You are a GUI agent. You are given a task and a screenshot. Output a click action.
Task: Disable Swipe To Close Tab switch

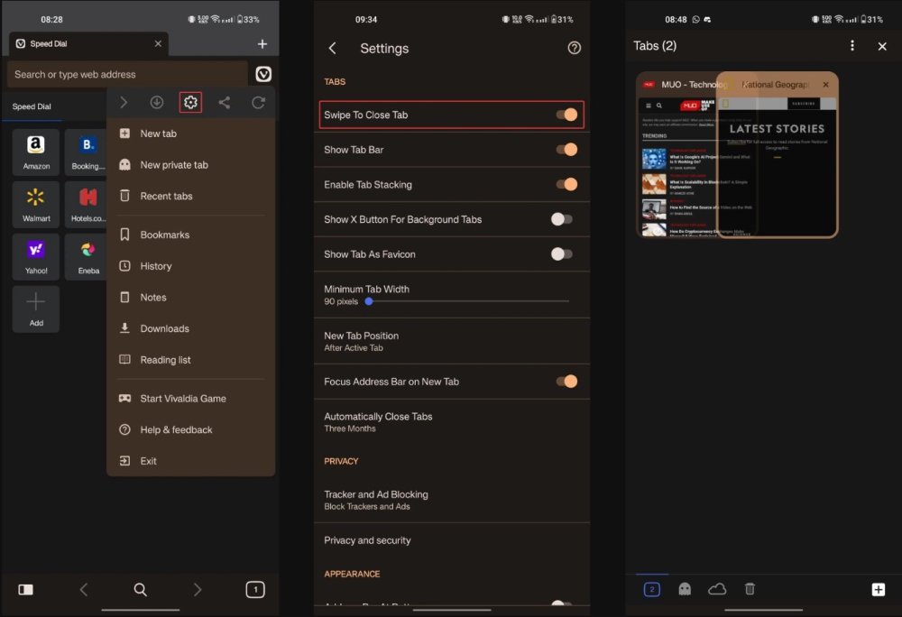566,115
